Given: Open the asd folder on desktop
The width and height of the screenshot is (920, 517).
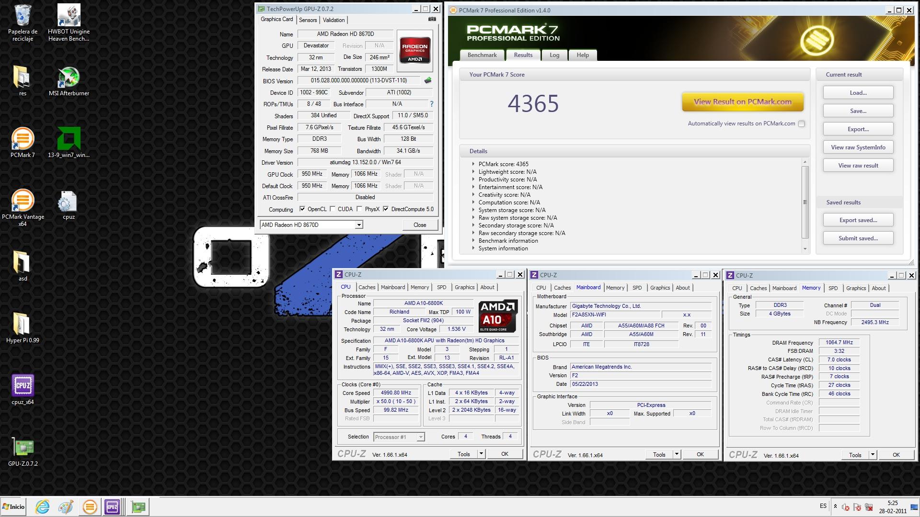Looking at the screenshot, I should point(23,266).
